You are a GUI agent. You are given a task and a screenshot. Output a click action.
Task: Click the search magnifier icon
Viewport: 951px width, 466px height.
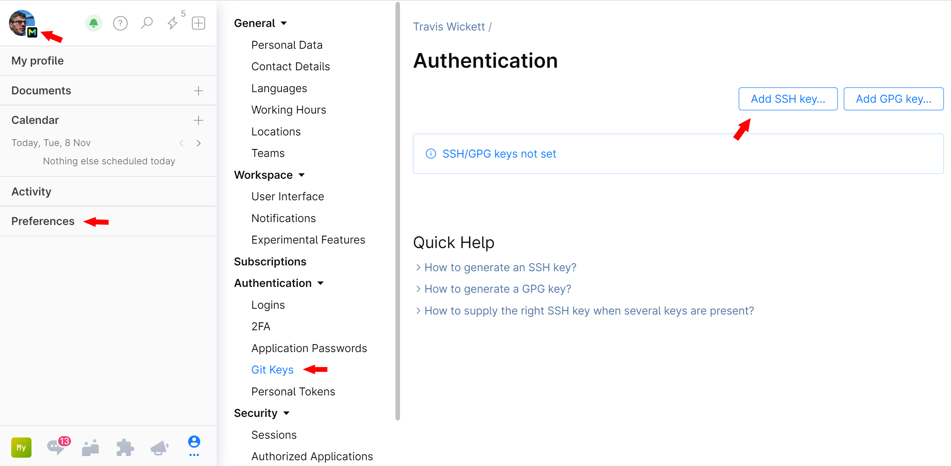[147, 23]
